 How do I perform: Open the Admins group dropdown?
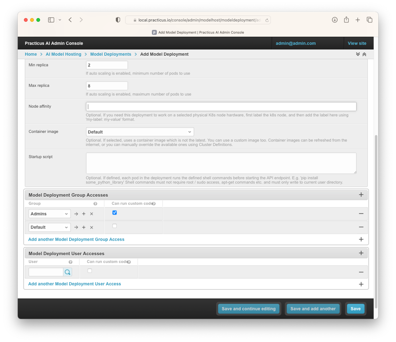pos(49,214)
